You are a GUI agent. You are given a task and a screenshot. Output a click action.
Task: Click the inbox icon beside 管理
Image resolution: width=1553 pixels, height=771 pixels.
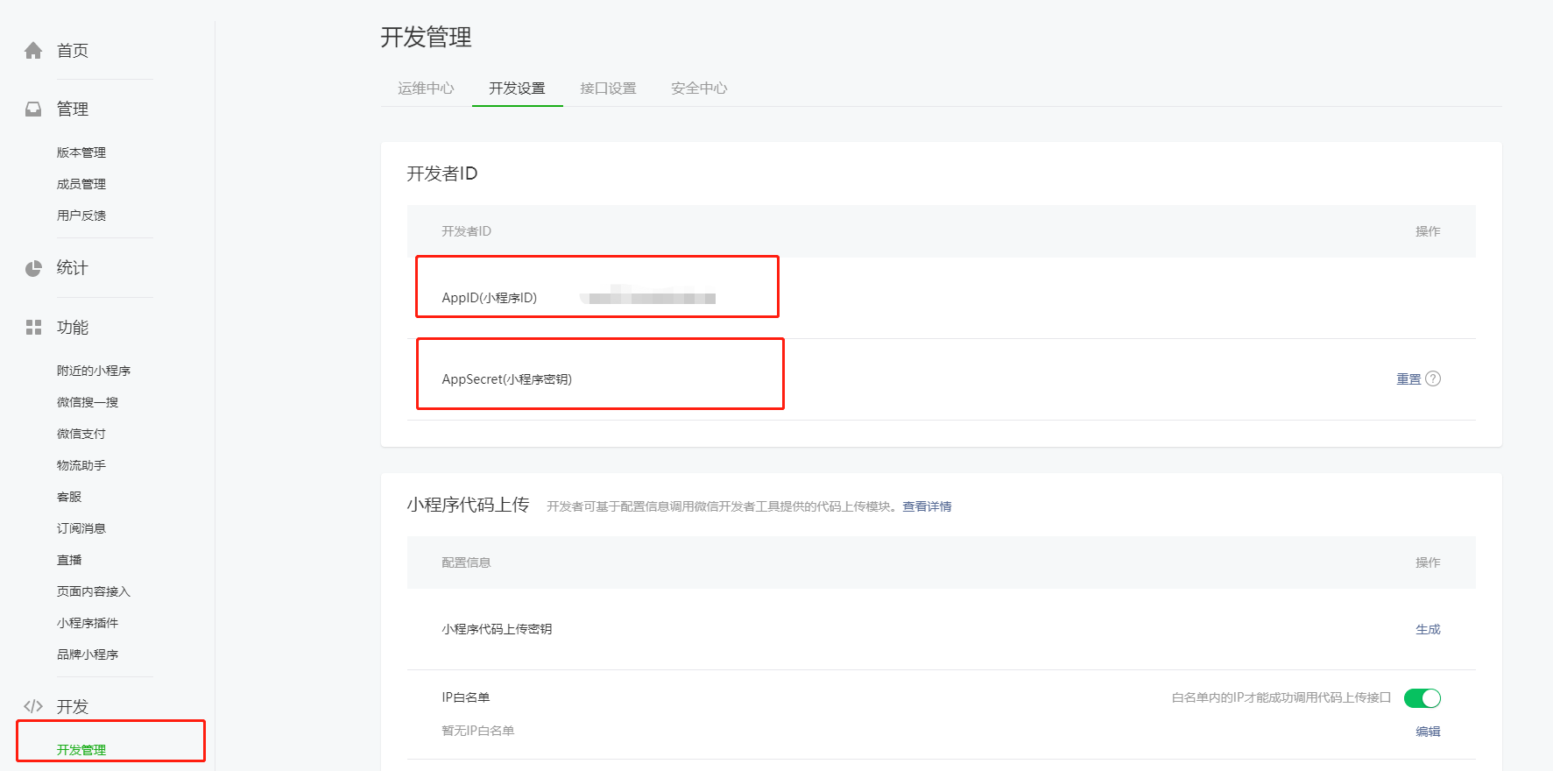coord(33,110)
